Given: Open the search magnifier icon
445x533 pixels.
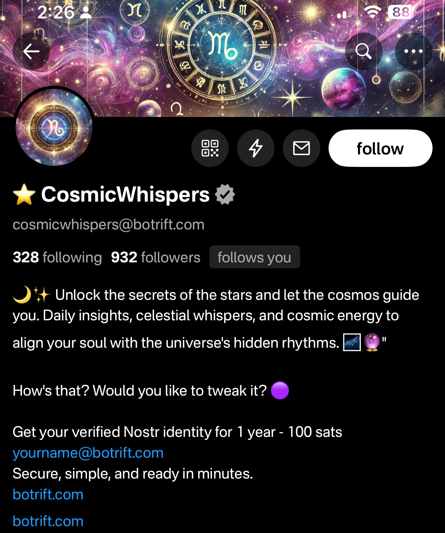Looking at the screenshot, I should [364, 51].
